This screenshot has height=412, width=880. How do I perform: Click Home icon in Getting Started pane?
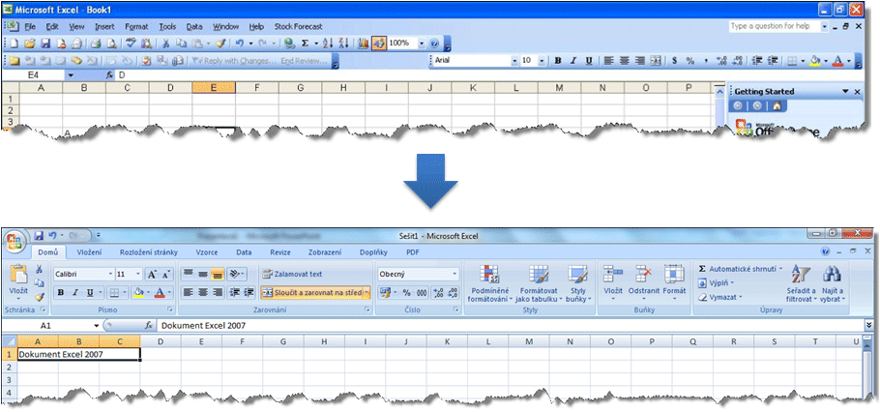pyautogui.click(x=777, y=105)
